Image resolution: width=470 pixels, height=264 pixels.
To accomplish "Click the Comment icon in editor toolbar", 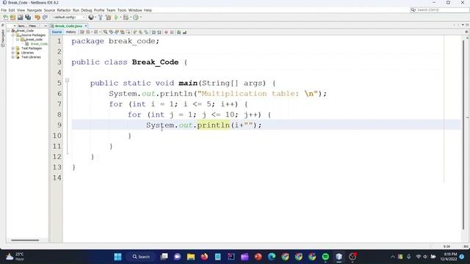I will [178, 32].
